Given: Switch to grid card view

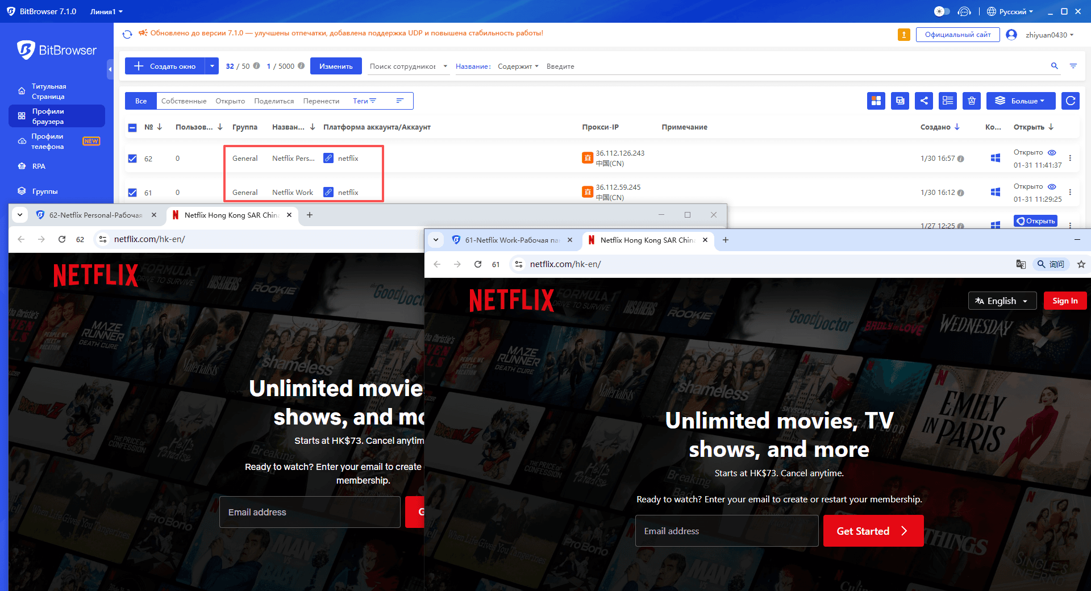Looking at the screenshot, I should (876, 101).
